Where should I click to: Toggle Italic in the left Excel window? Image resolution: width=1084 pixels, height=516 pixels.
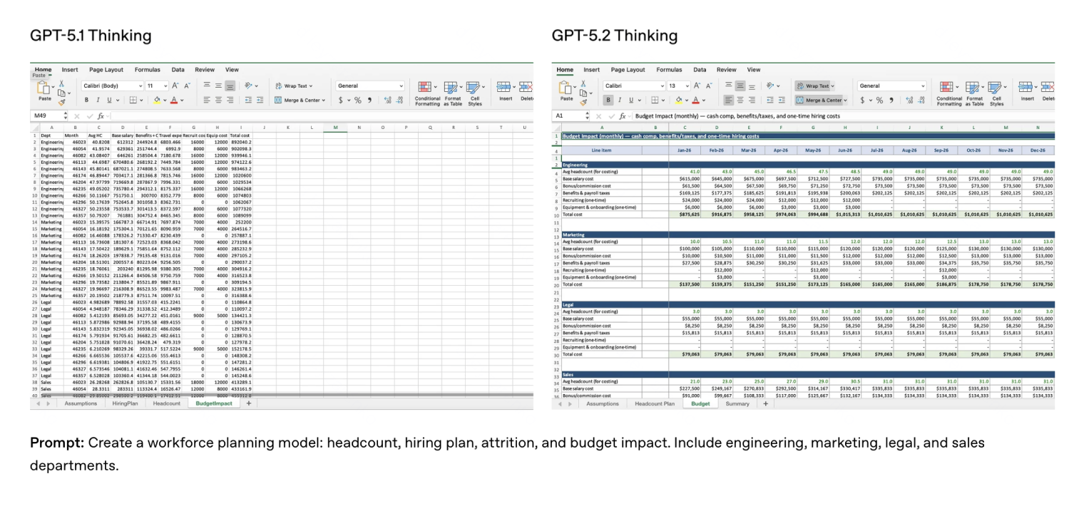[x=98, y=100]
